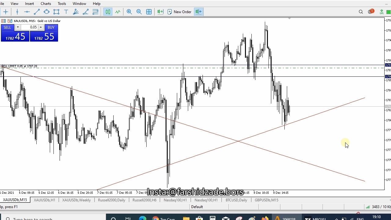Decrease lot volume with down arrow

pyautogui.click(x=18, y=27)
